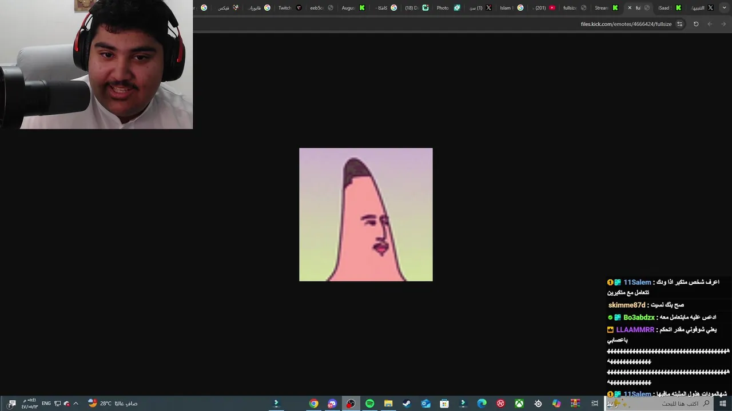Click the files.kick.com address bar URL

tap(626, 24)
